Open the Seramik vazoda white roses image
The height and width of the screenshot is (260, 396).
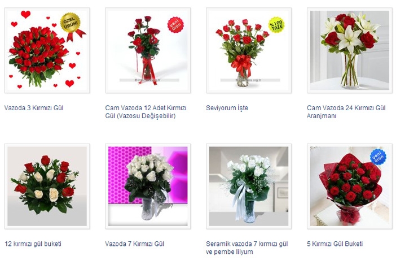[249, 187]
